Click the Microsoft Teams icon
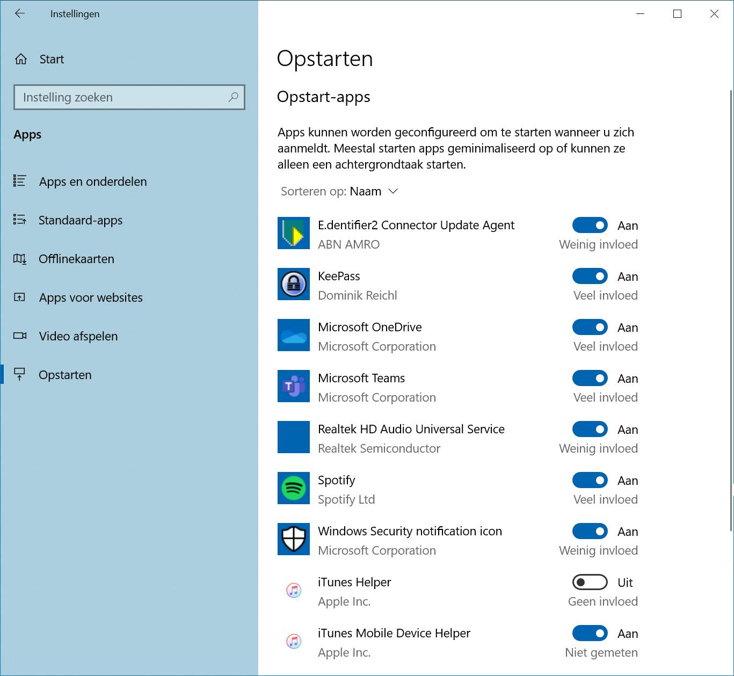The height and width of the screenshot is (676, 734). pyautogui.click(x=294, y=386)
